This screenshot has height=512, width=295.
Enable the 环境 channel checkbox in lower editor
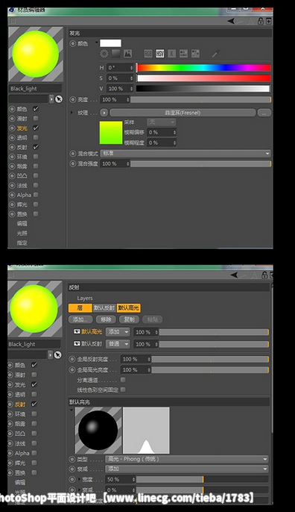click(x=34, y=413)
